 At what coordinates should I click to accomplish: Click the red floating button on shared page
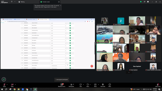tap(92, 66)
